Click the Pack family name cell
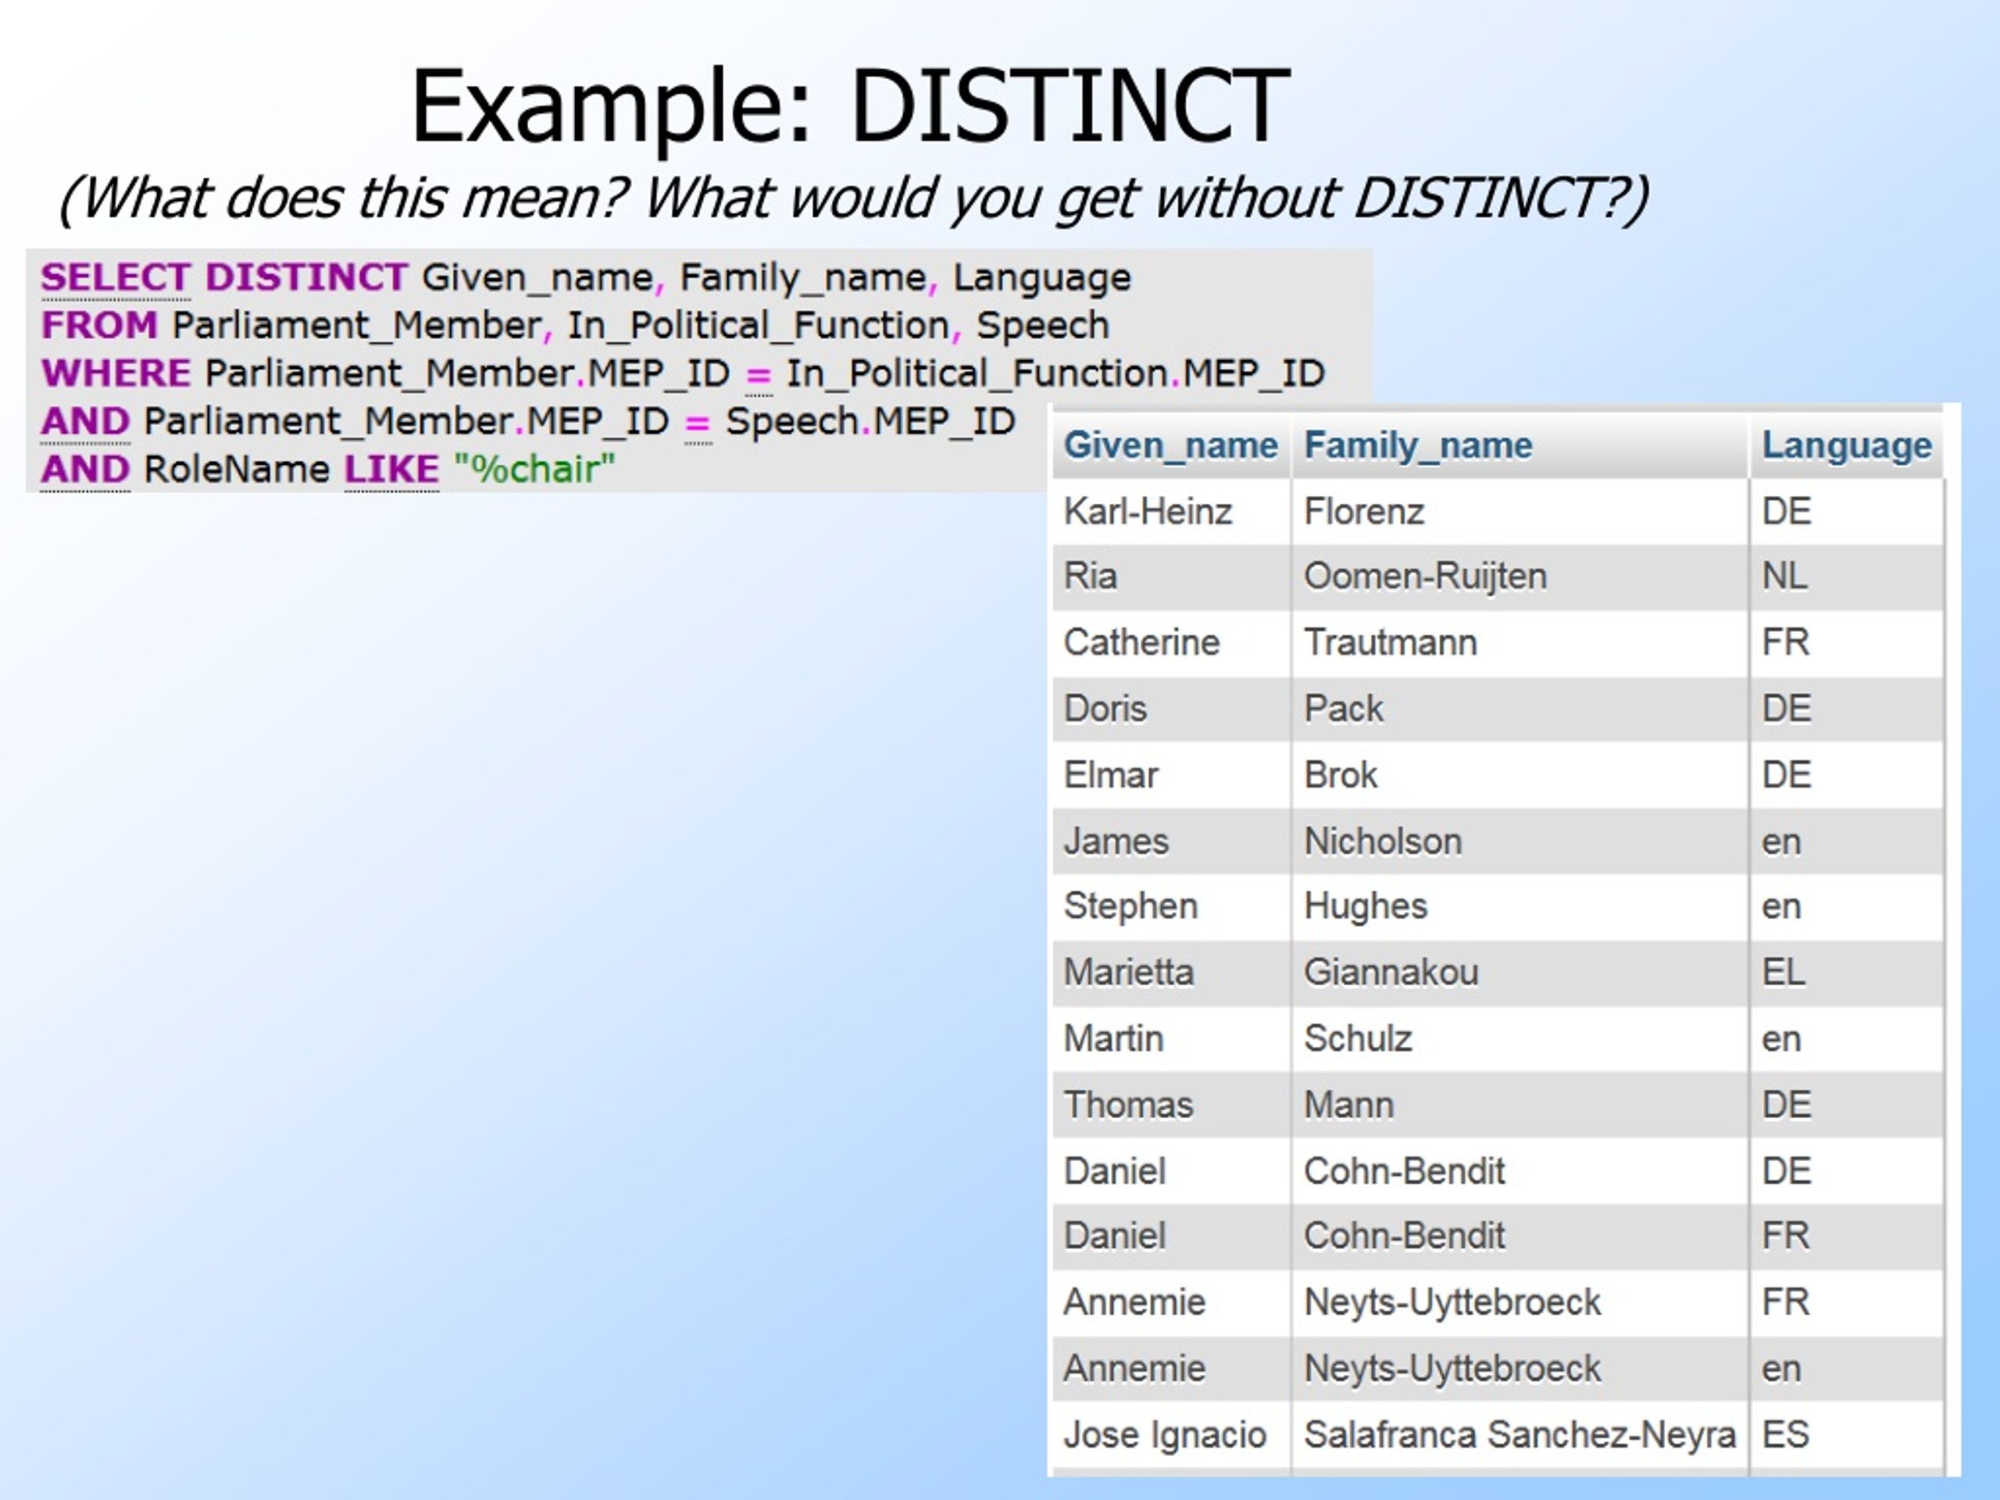Screen dimensions: 2000x1500 [1519, 709]
